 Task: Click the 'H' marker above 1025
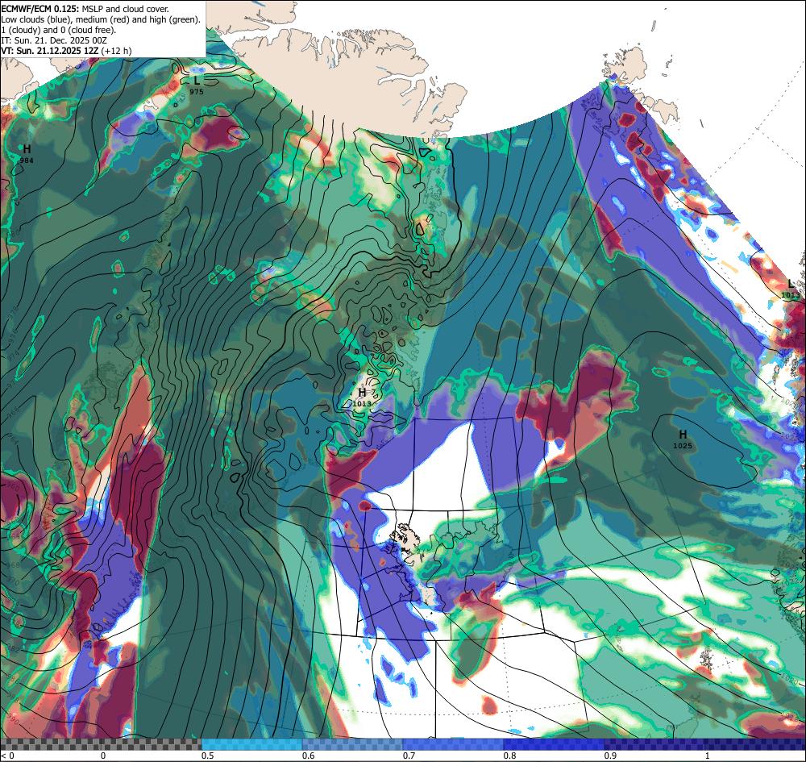683,435
